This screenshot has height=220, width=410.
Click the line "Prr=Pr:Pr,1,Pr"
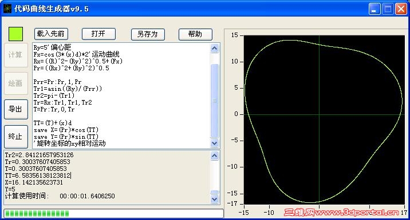pos(57,82)
